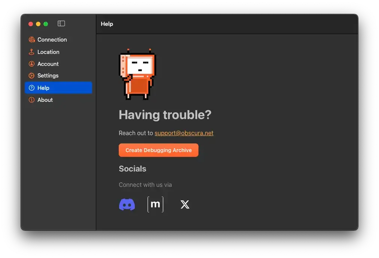Maximize window with the green button
379x258 pixels.
[46, 24]
